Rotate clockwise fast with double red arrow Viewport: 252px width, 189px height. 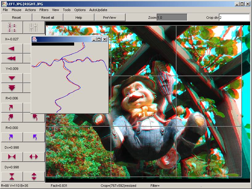tap(12, 117)
